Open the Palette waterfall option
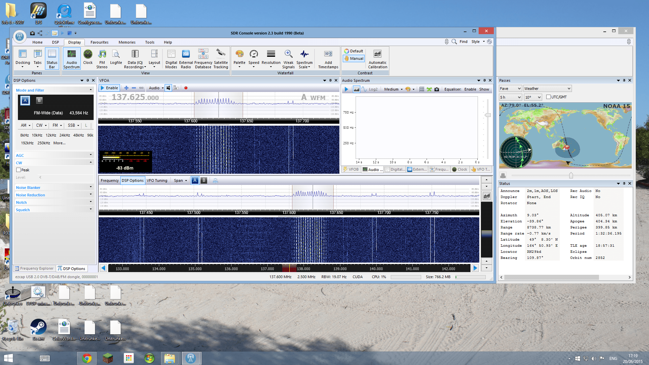The width and height of the screenshot is (649, 365). [239, 57]
